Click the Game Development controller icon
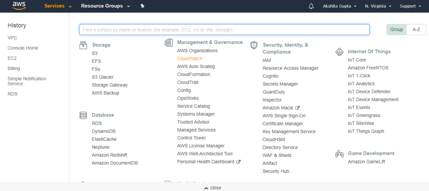This screenshot has width=429, height=191. [339, 154]
